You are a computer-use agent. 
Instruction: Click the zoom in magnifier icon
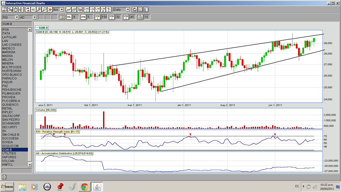pos(39,9)
